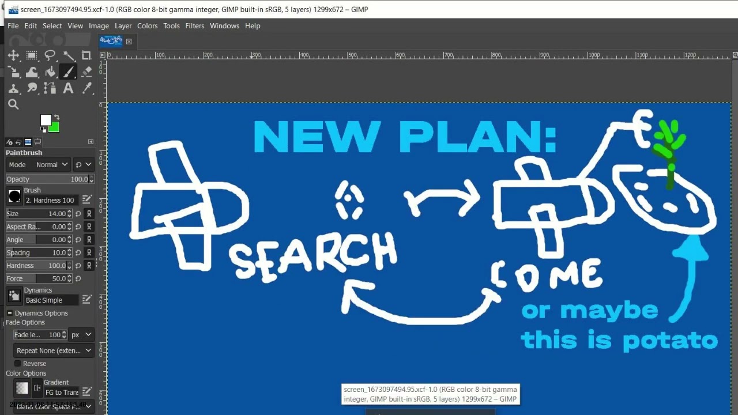The height and width of the screenshot is (415, 738).
Task: Open the Tools menu
Action: click(171, 26)
